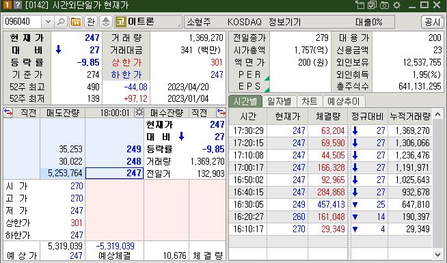Open the '예상추이' tab
The width and height of the screenshot is (447, 263).
pyautogui.click(x=344, y=101)
